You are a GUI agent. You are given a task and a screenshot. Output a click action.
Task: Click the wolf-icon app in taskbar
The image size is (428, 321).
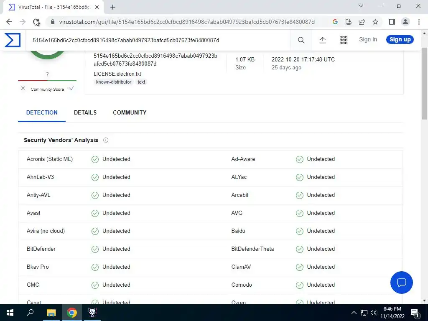pyautogui.click(x=92, y=313)
